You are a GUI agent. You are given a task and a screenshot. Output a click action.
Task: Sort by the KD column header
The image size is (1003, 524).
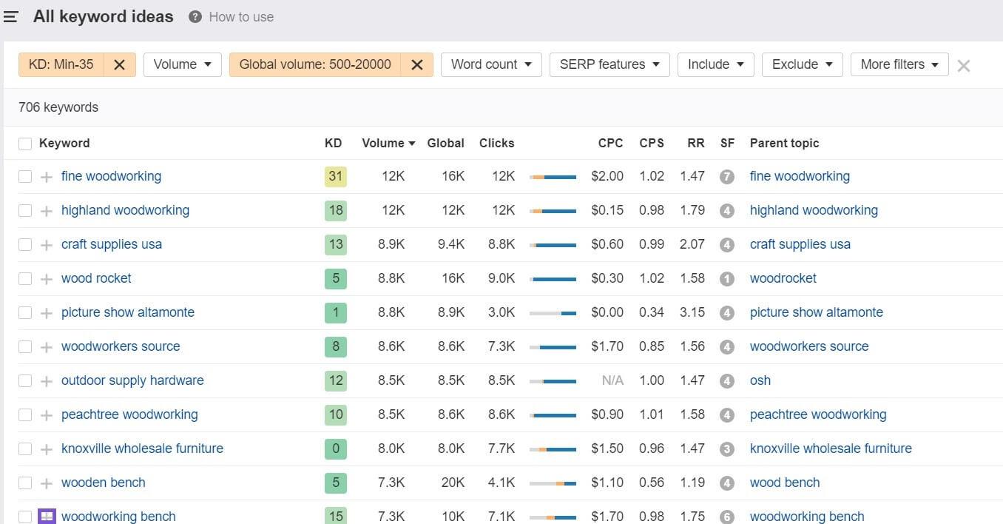(x=333, y=144)
